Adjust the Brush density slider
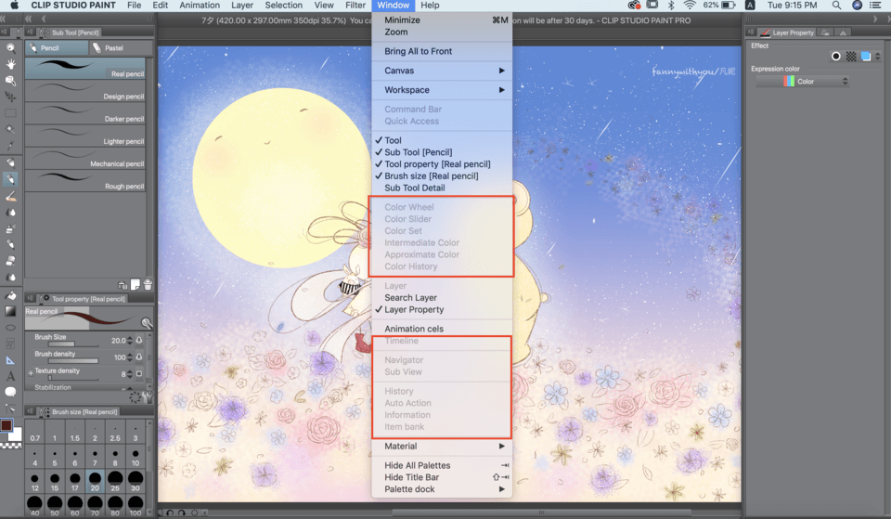 tap(73, 360)
